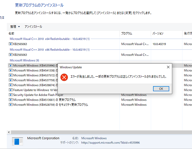Sort by the バージョン column header
Image resolution: width=192 pixels, height=149 pixels.
(x=158, y=33)
